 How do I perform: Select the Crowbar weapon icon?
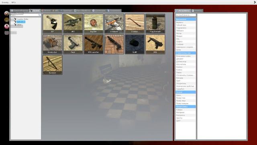pos(135,23)
